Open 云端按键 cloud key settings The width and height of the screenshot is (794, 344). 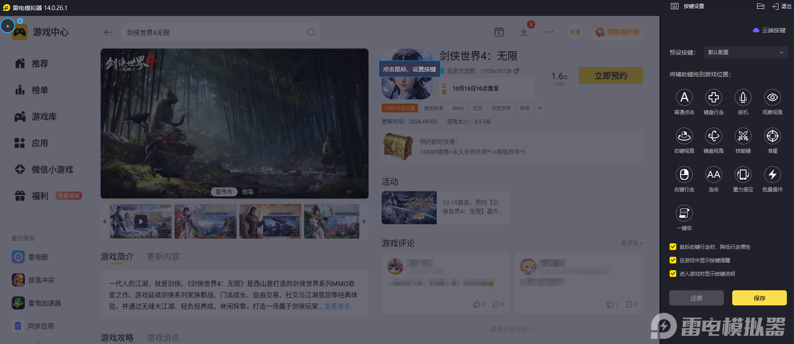point(769,30)
